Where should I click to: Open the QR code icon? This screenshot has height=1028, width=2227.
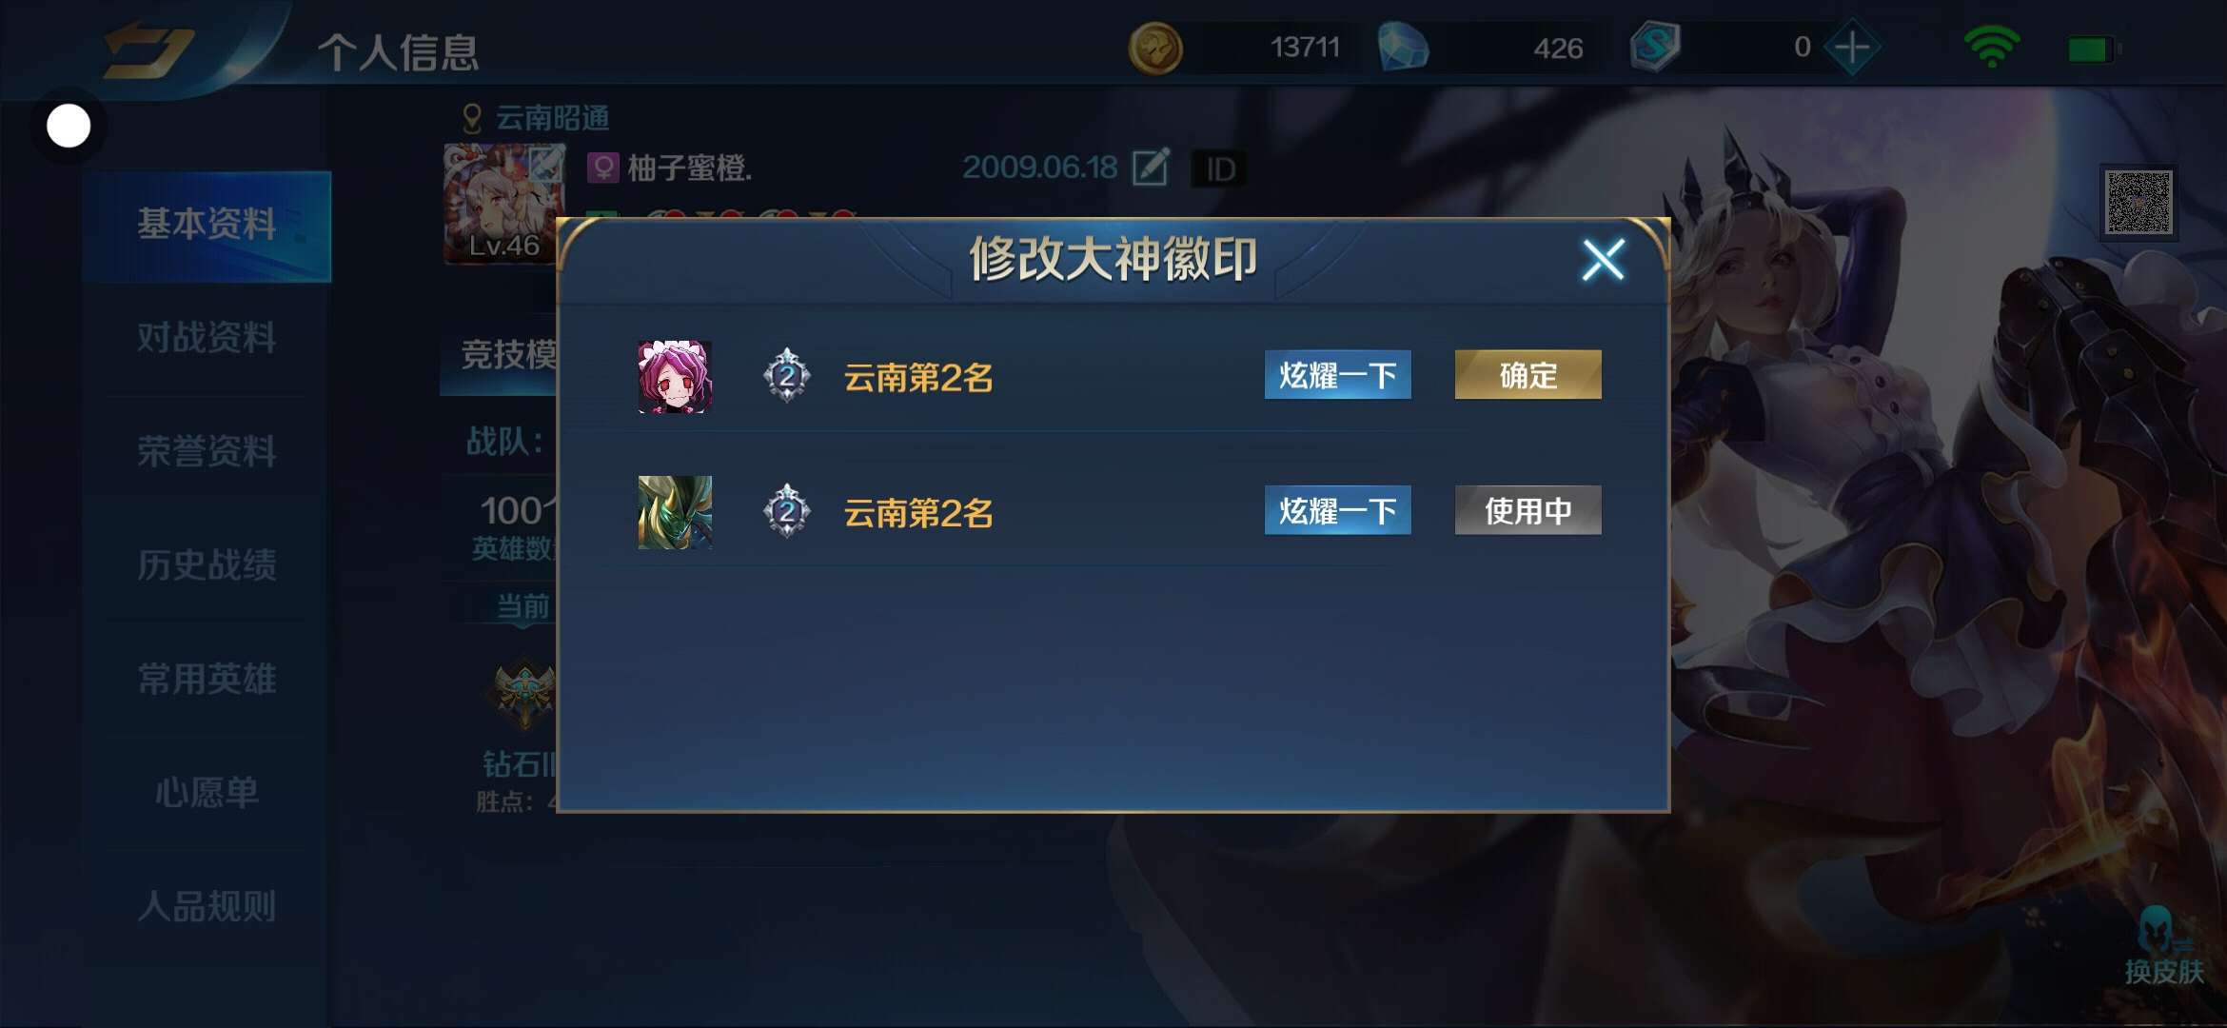pyautogui.click(x=2138, y=202)
